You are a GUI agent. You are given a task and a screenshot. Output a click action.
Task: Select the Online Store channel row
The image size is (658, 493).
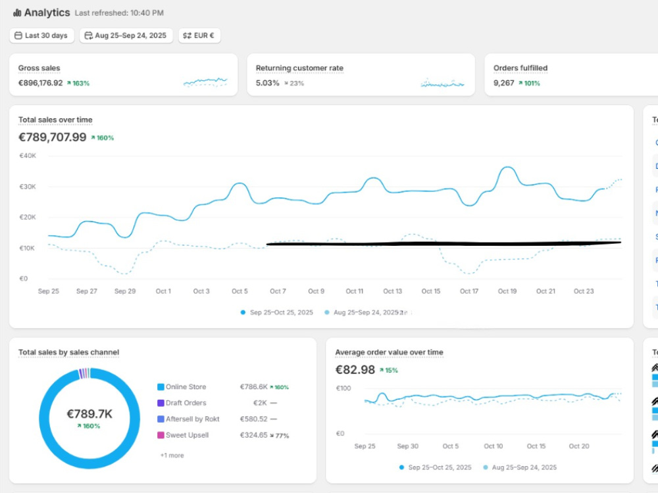coord(223,387)
